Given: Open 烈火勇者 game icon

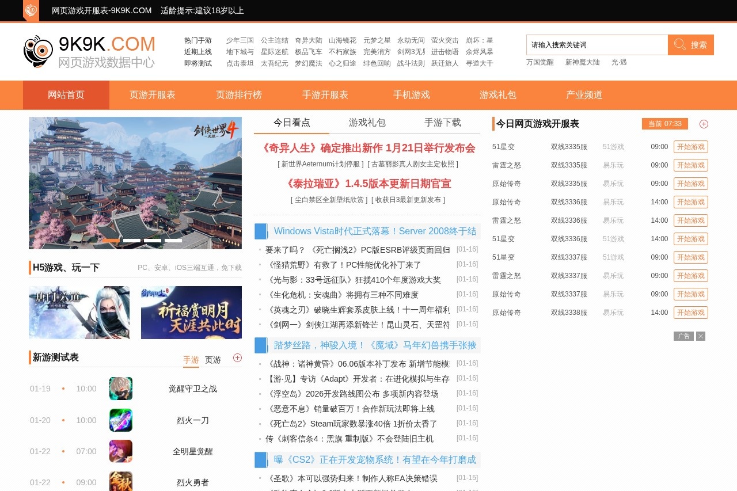Looking at the screenshot, I should tap(121, 482).
